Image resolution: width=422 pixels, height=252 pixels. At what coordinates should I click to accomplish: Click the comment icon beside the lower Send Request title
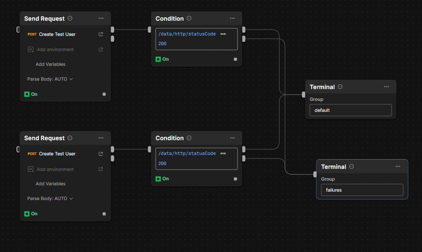coord(70,138)
